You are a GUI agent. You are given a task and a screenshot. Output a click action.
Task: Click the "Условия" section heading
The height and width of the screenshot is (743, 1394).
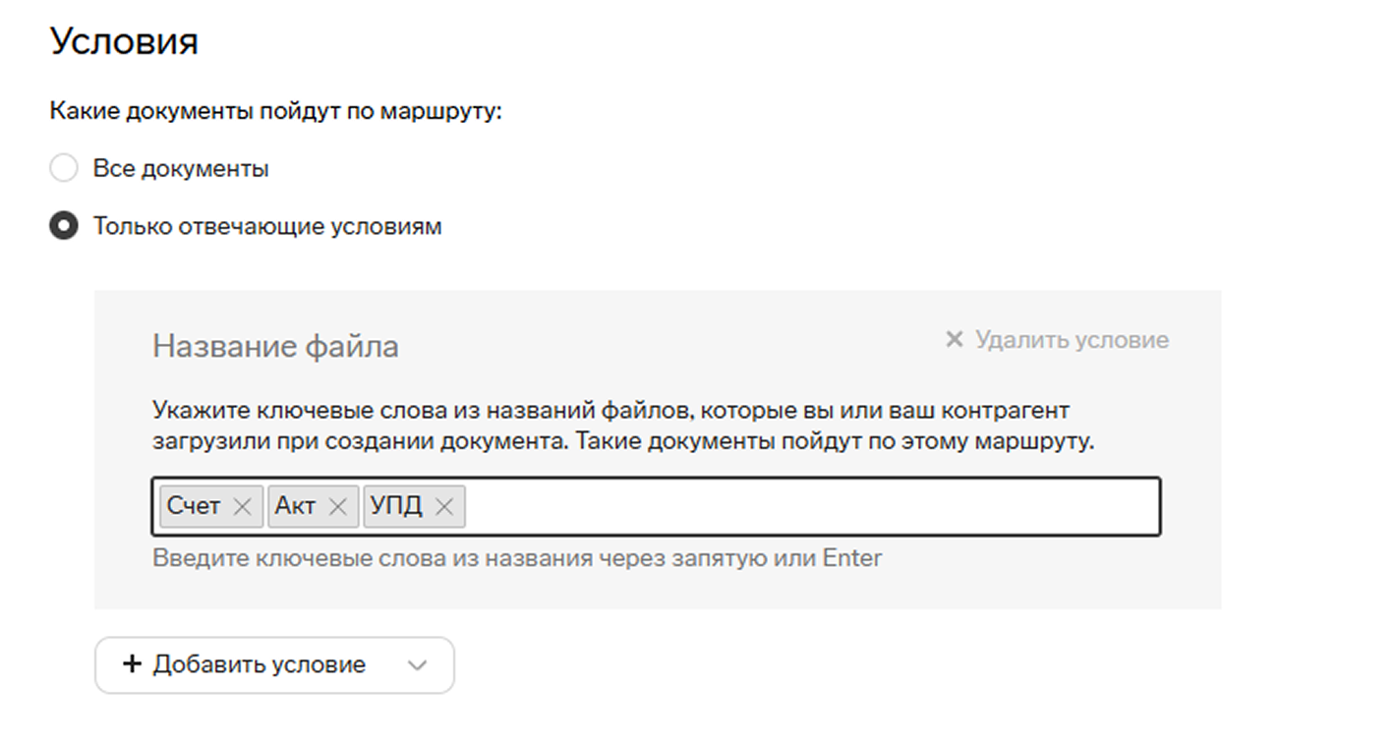124,41
